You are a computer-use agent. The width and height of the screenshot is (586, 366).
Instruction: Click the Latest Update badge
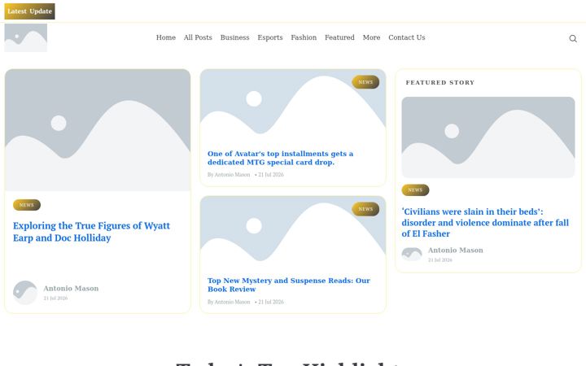(29, 11)
